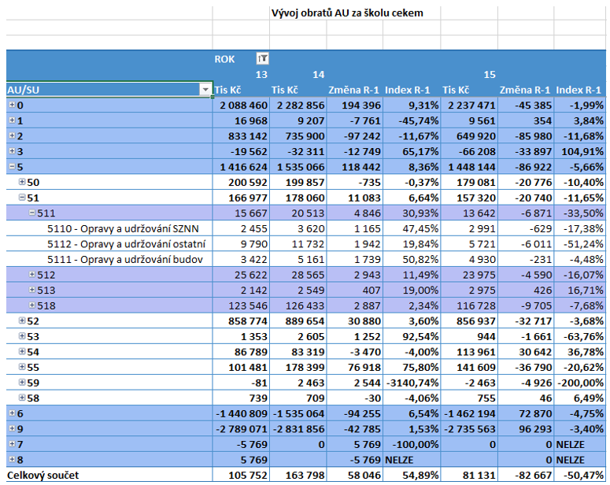The image size is (610, 485).
Task: Expand subgroup 55
Action: (22, 367)
